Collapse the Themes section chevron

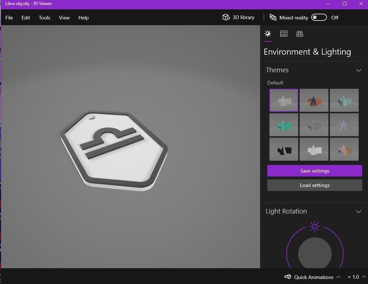tap(358, 70)
